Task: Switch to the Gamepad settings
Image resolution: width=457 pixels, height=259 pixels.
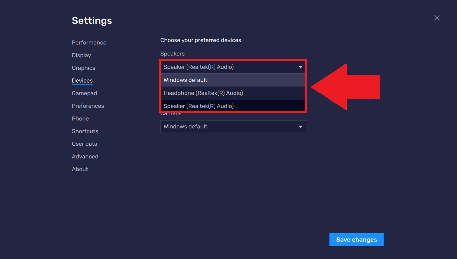Action: pos(84,93)
